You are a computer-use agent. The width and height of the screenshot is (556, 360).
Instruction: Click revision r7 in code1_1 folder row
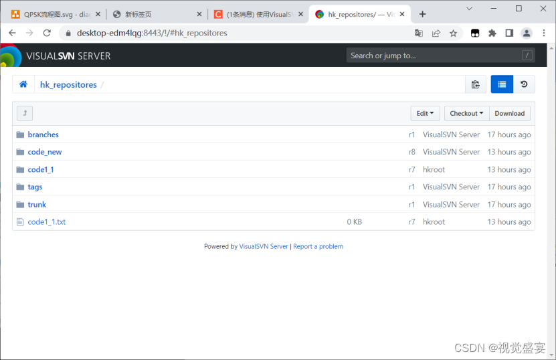click(411, 169)
